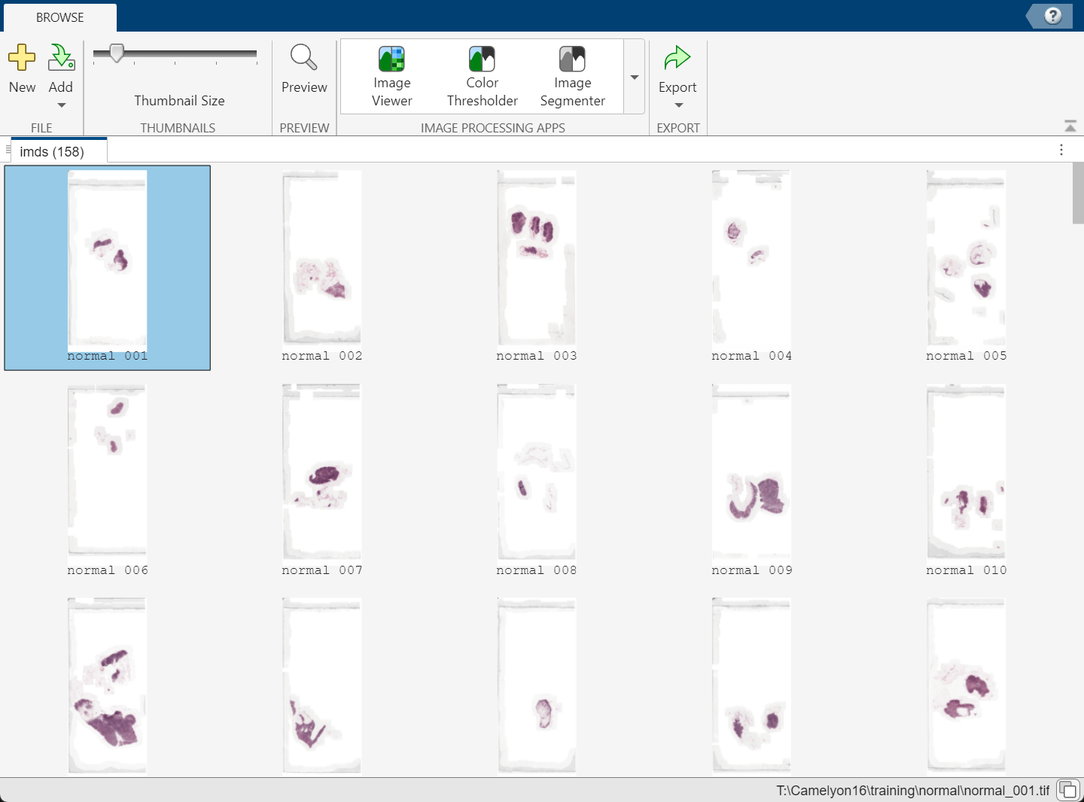Image resolution: width=1084 pixels, height=802 pixels.
Task: Click the Export button label
Action: [x=677, y=87]
